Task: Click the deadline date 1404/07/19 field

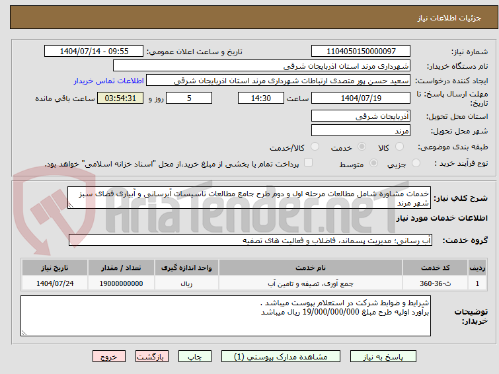Action: click(361, 98)
